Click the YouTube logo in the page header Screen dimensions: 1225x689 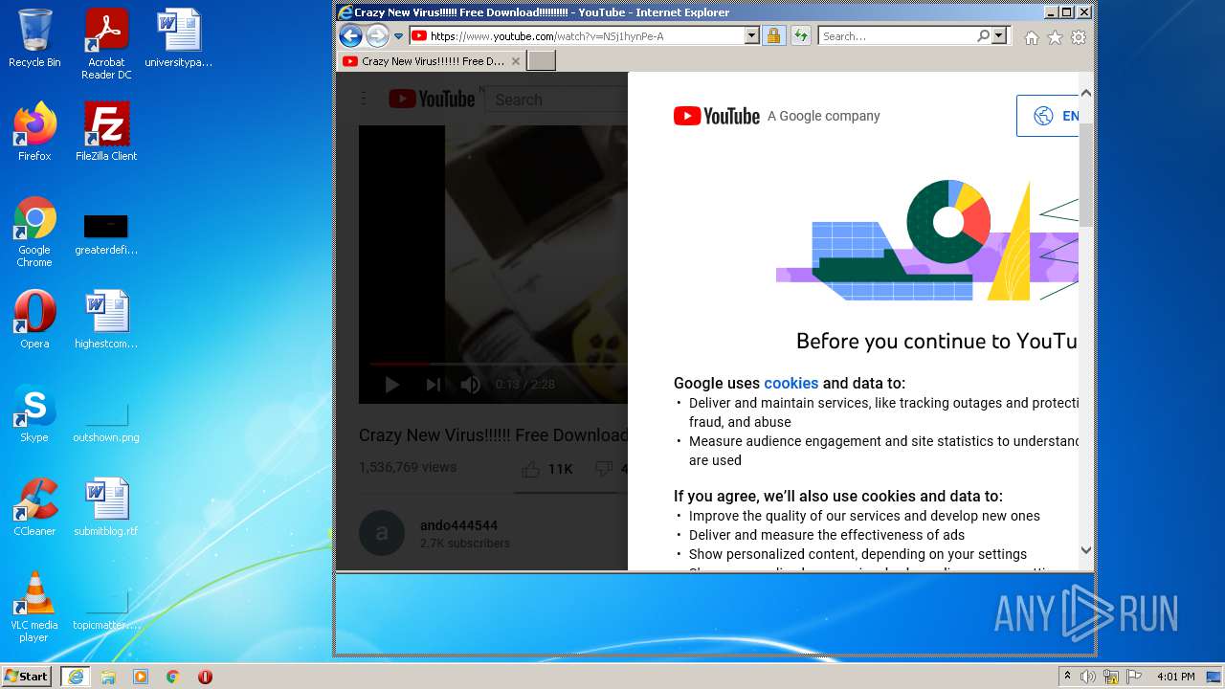(x=432, y=100)
